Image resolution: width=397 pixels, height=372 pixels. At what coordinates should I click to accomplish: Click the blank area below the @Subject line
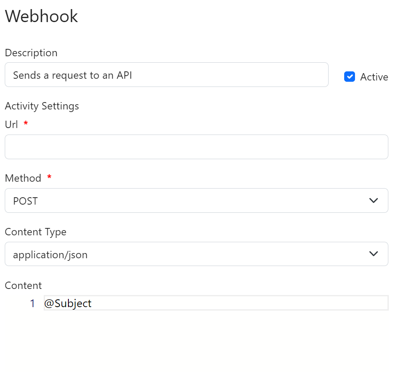click(x=216, y=339)
